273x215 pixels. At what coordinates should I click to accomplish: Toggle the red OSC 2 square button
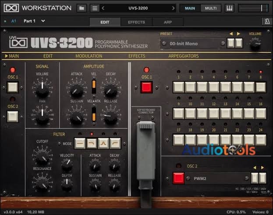pyautogui.click(x=178, y=178)
